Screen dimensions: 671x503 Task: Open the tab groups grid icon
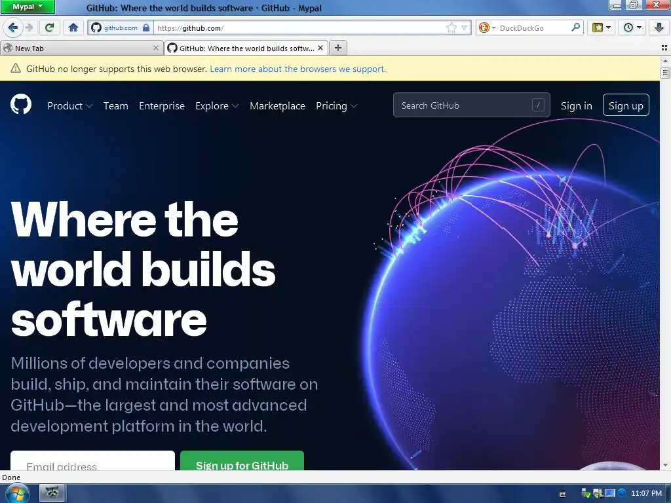(x=664, y=48)
